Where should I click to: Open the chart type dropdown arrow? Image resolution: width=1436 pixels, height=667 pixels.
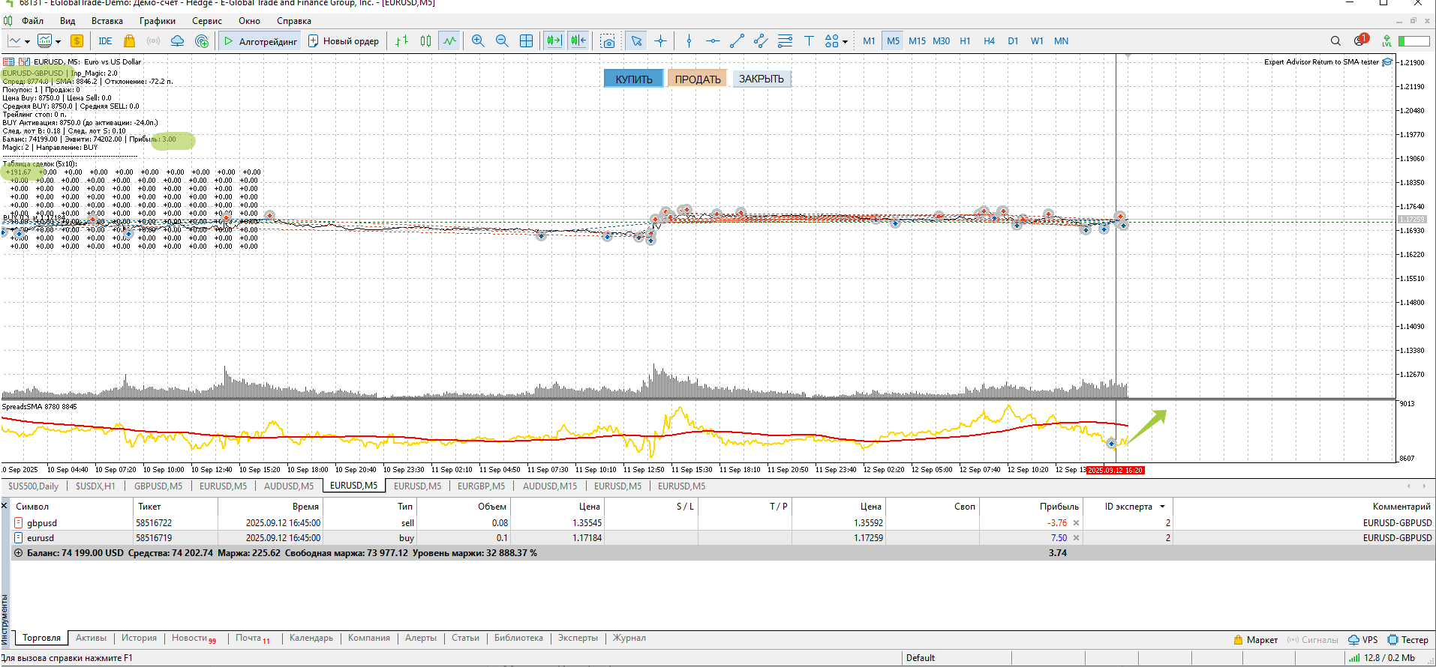coord(27,42)
